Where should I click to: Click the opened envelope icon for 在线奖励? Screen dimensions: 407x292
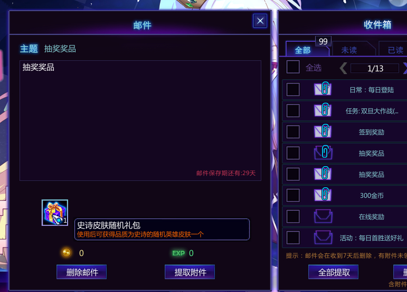(323, 216)
